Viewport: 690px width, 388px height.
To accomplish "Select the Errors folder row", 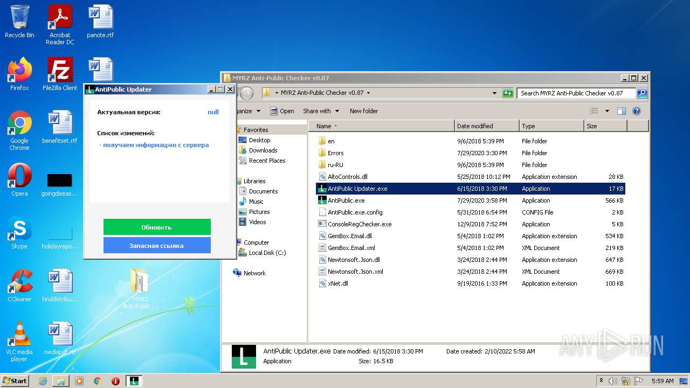I will pos(471,153).
